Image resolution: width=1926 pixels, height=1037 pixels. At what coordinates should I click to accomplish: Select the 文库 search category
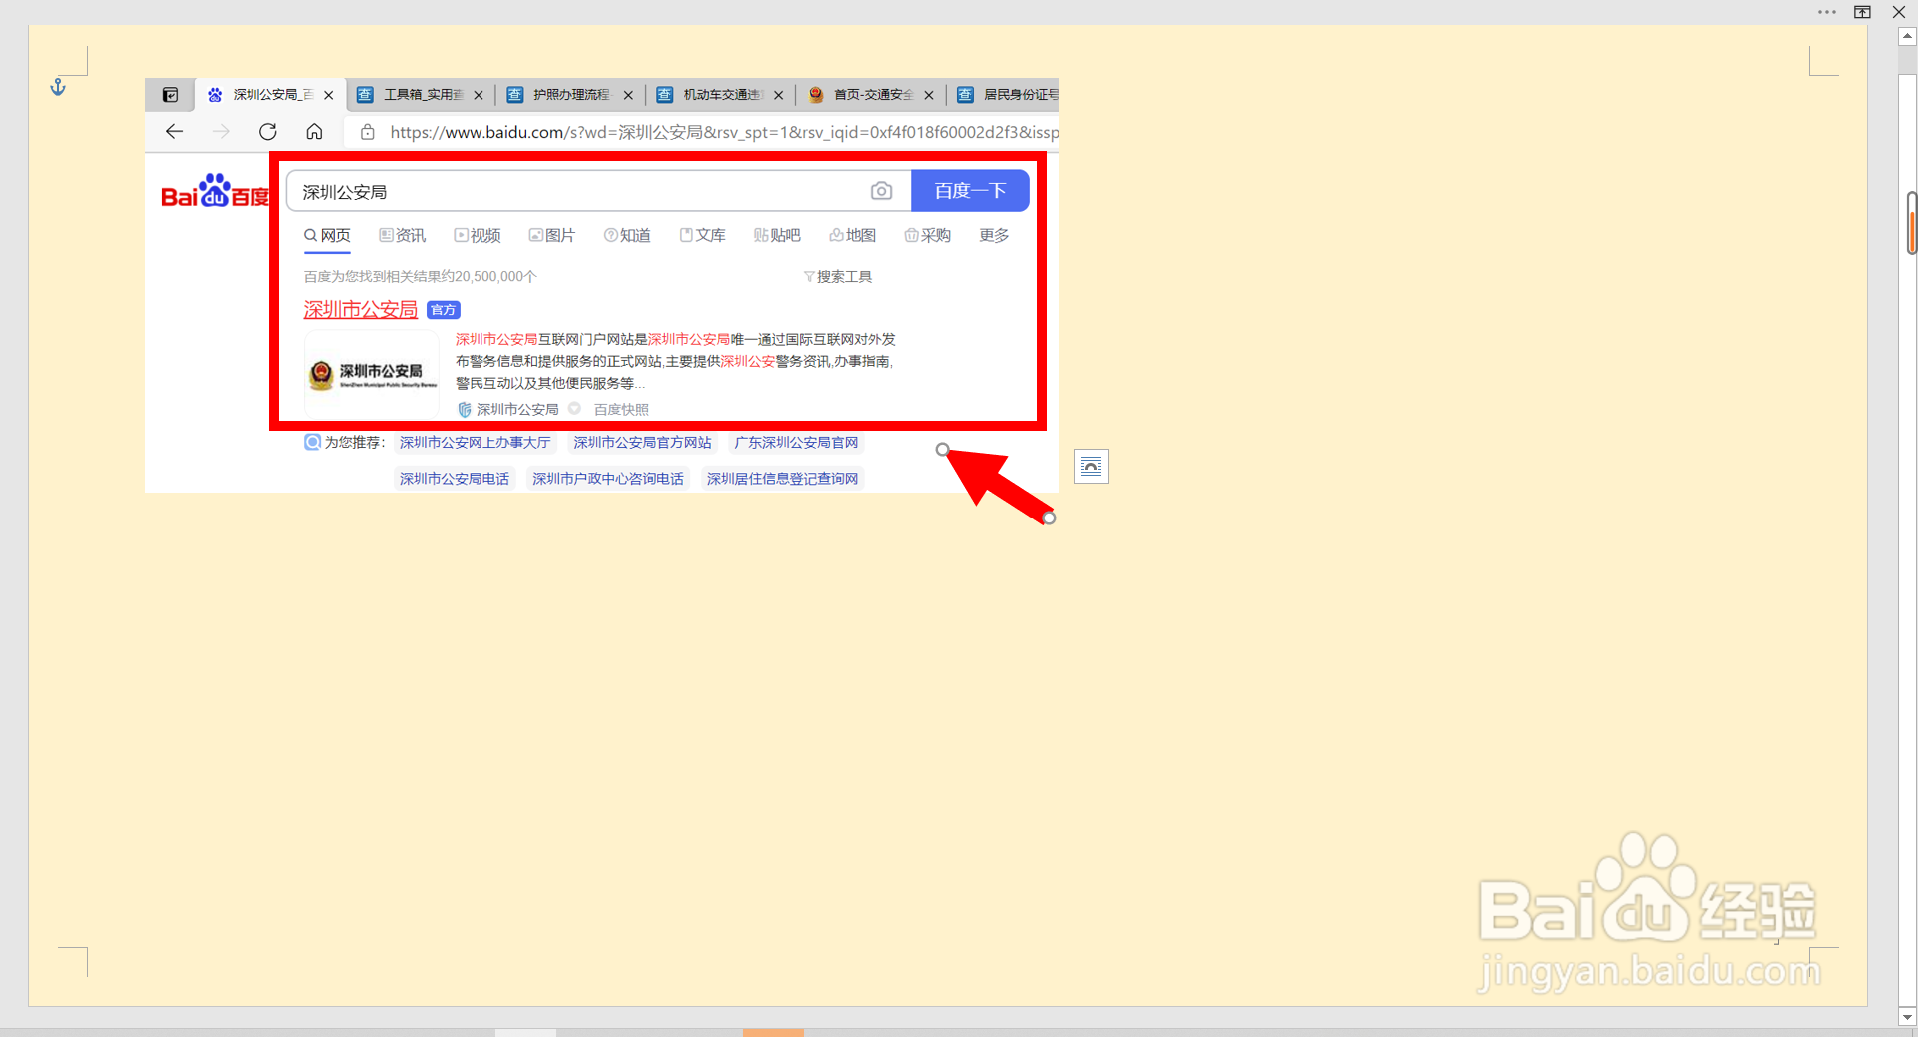pos(702,235)
